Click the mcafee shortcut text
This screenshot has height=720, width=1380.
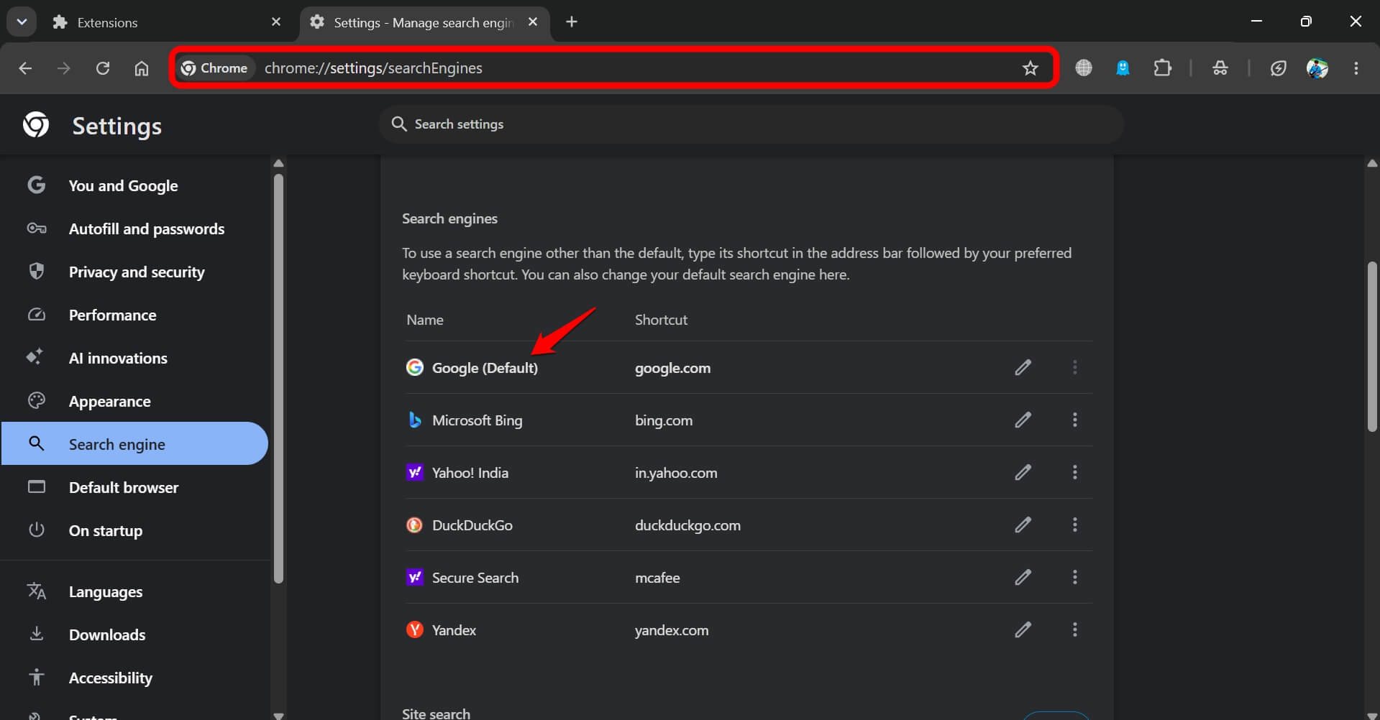click(657, 578)
